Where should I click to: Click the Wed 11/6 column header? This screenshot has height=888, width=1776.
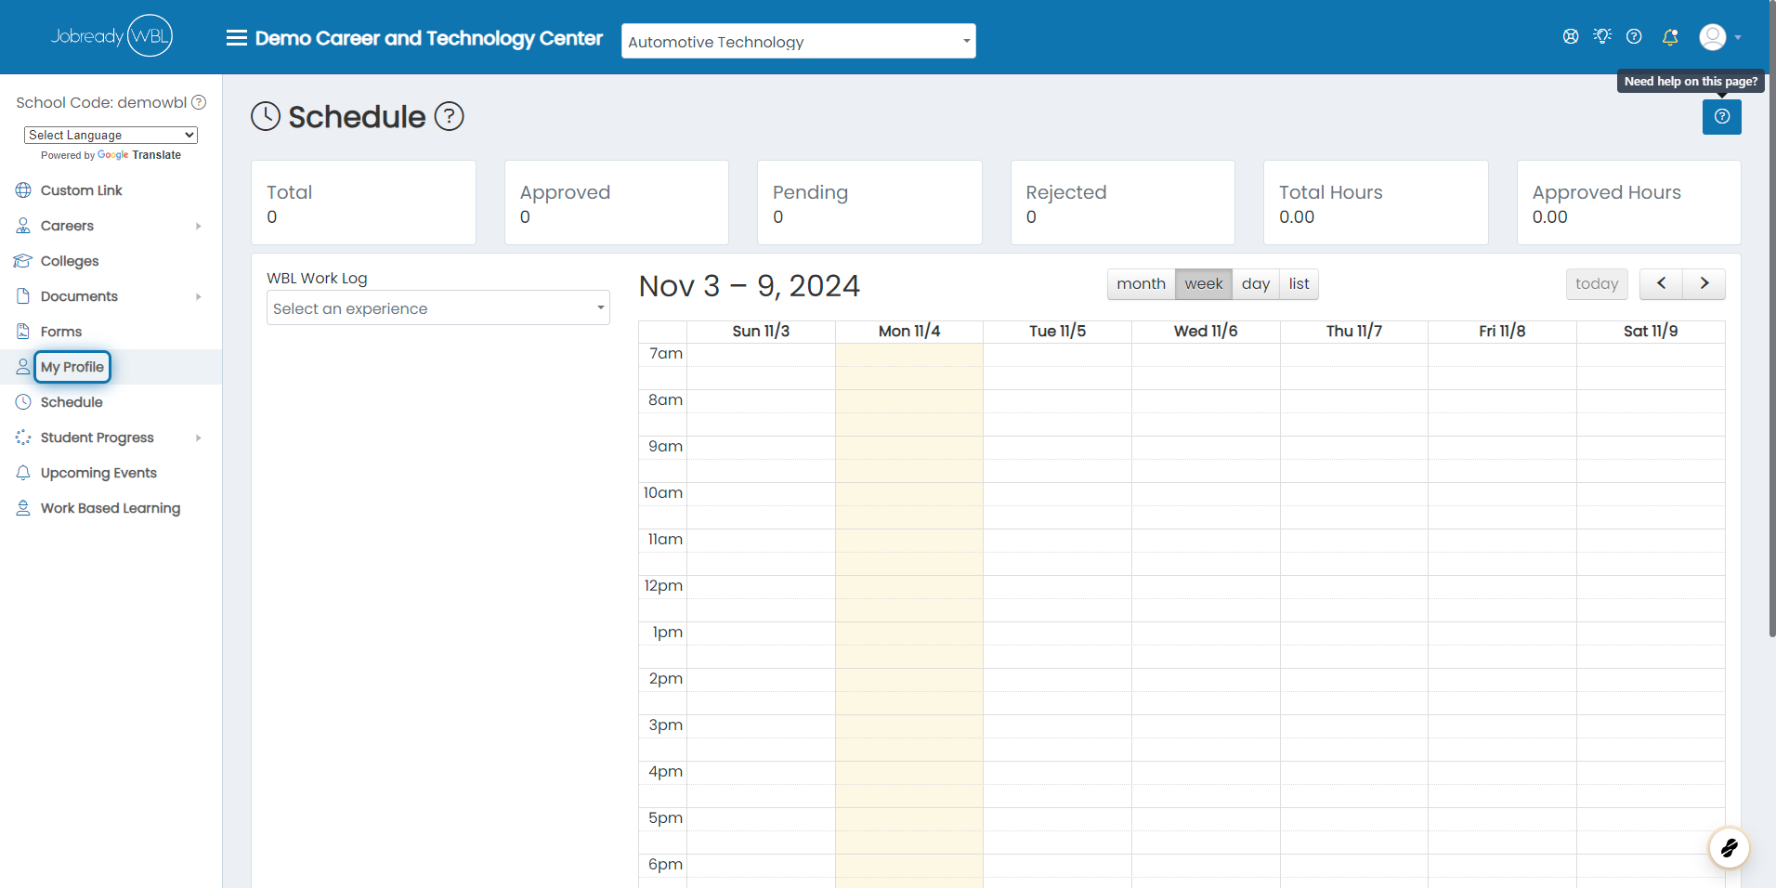point(1206,332)
